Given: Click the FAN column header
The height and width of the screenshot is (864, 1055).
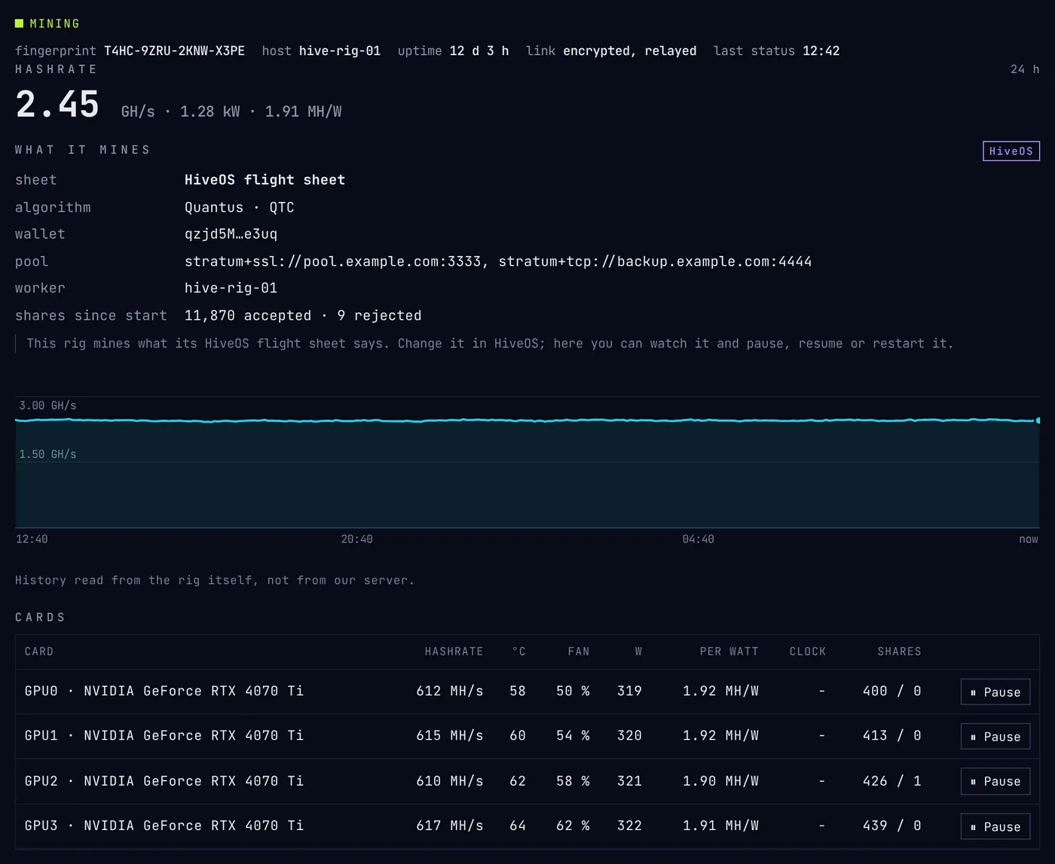Looking at the screenshot, I should click(579, 652).
